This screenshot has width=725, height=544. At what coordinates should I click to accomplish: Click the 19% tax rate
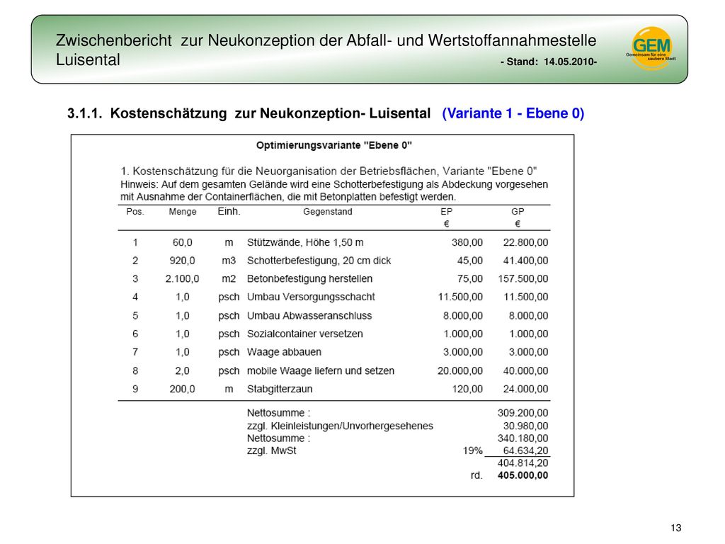pyautogui.click(x=472, y=451)
